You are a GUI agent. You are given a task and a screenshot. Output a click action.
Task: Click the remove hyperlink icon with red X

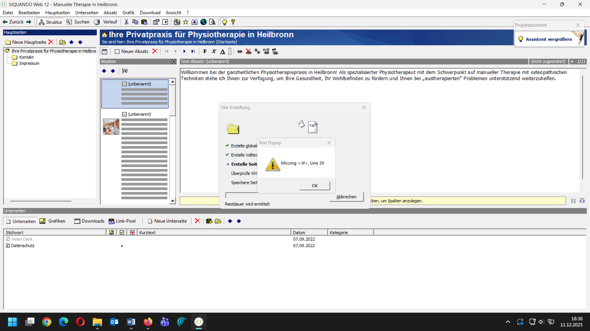[x=249, y=51]
